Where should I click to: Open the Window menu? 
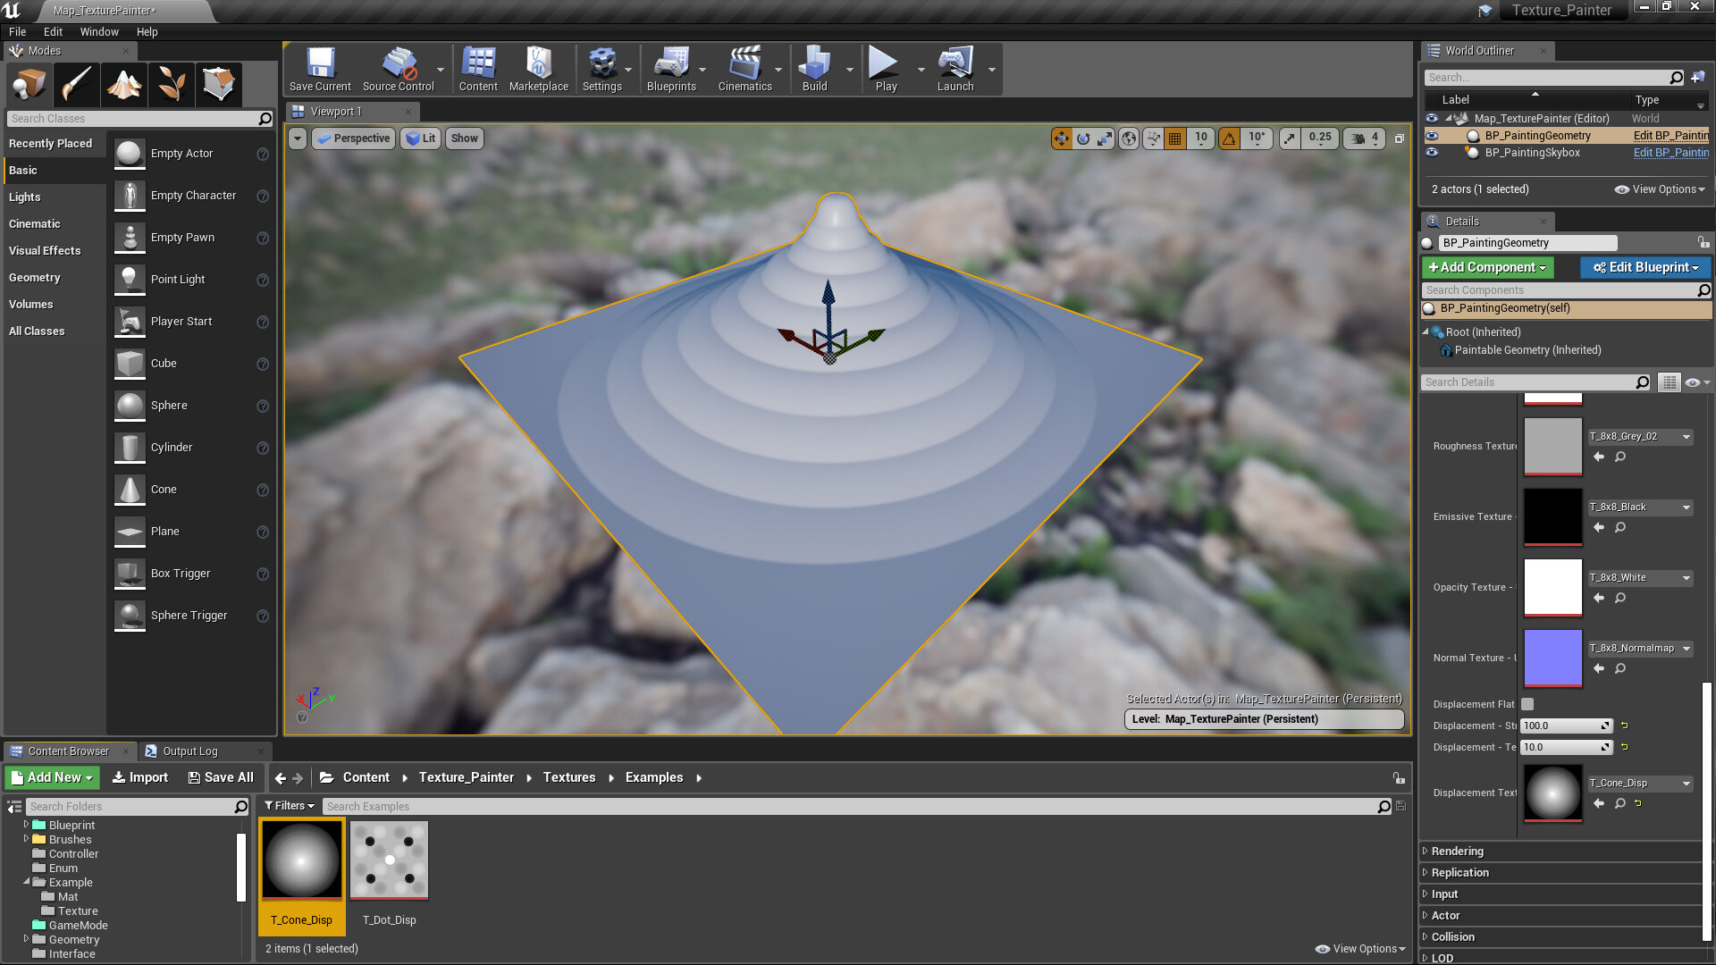click(x=99, y=32)
